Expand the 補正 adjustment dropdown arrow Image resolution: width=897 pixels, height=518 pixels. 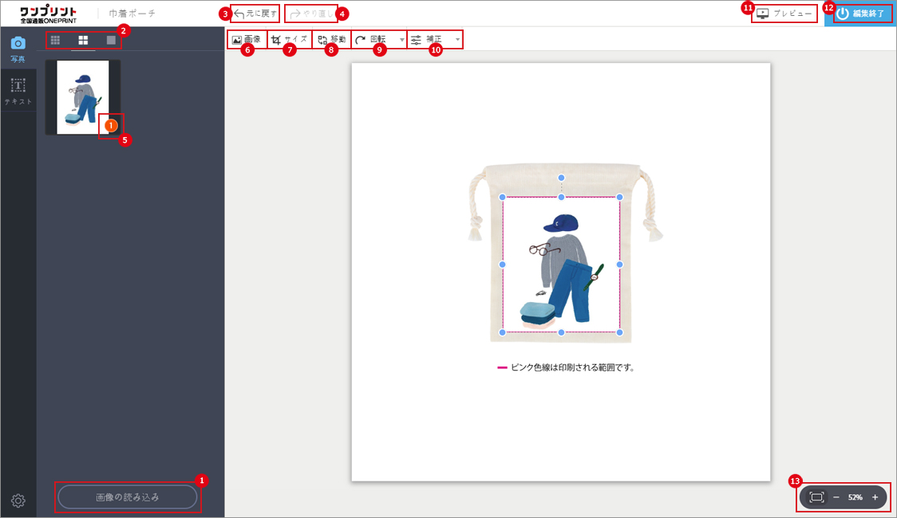[x=457, y=39]
